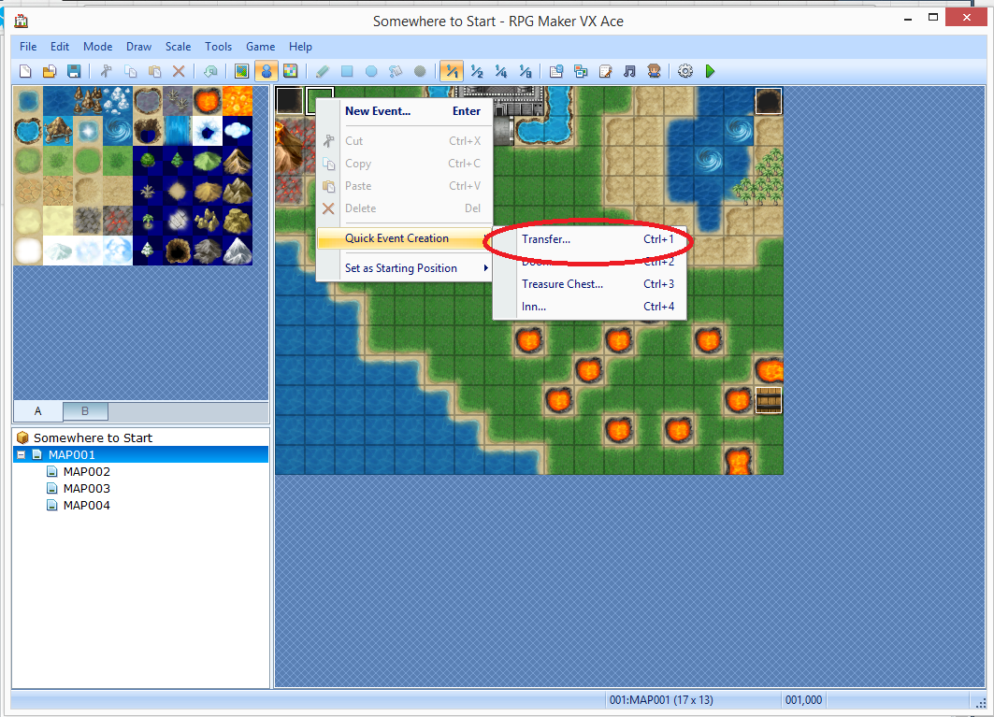Set zoom to 1/2 scale
994x717 pixels.
(477, 71)
